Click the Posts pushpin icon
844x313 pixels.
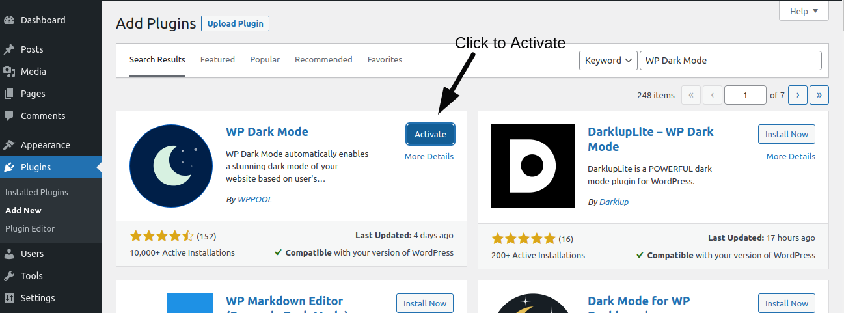click(9, 49)
